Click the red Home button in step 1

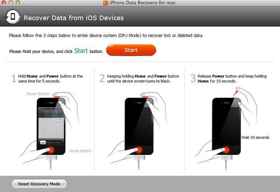pyautogui.click(x=51, y=150)
